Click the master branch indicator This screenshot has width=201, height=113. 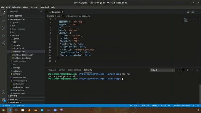[x=6, y=105]
